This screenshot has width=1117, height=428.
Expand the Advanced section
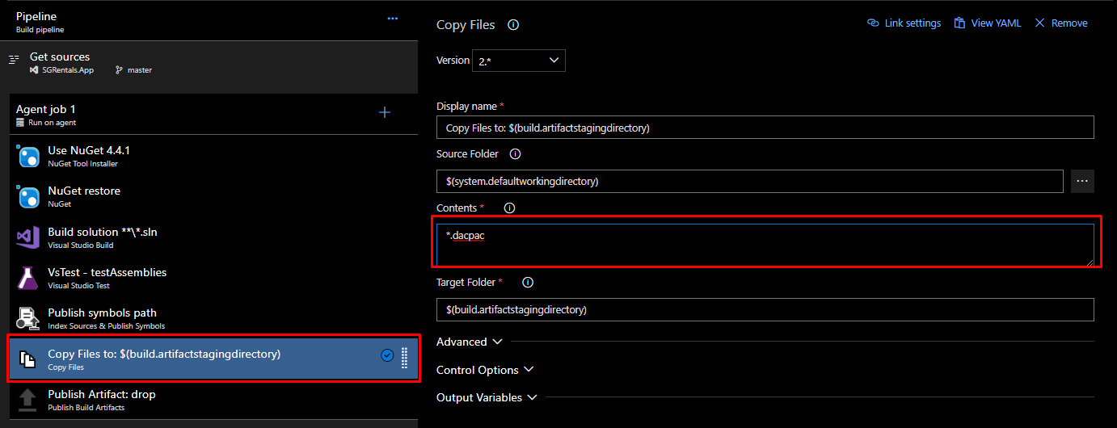click(x=470, y=342)
